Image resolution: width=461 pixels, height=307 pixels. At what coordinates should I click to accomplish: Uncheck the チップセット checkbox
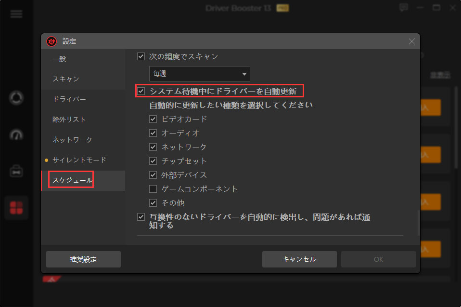click(153, 161)
